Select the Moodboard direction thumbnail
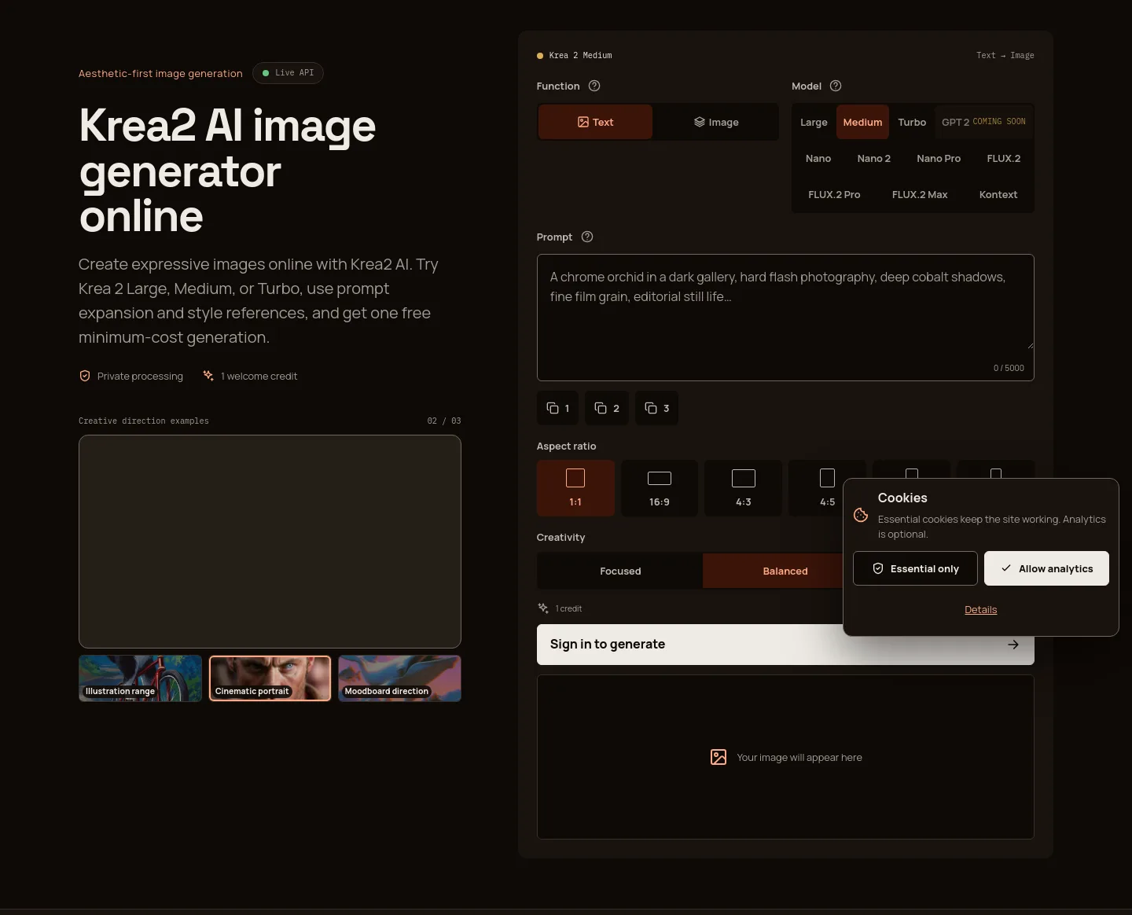The width and height of the screenshot is (1132, 915). [x=399, y=678]
